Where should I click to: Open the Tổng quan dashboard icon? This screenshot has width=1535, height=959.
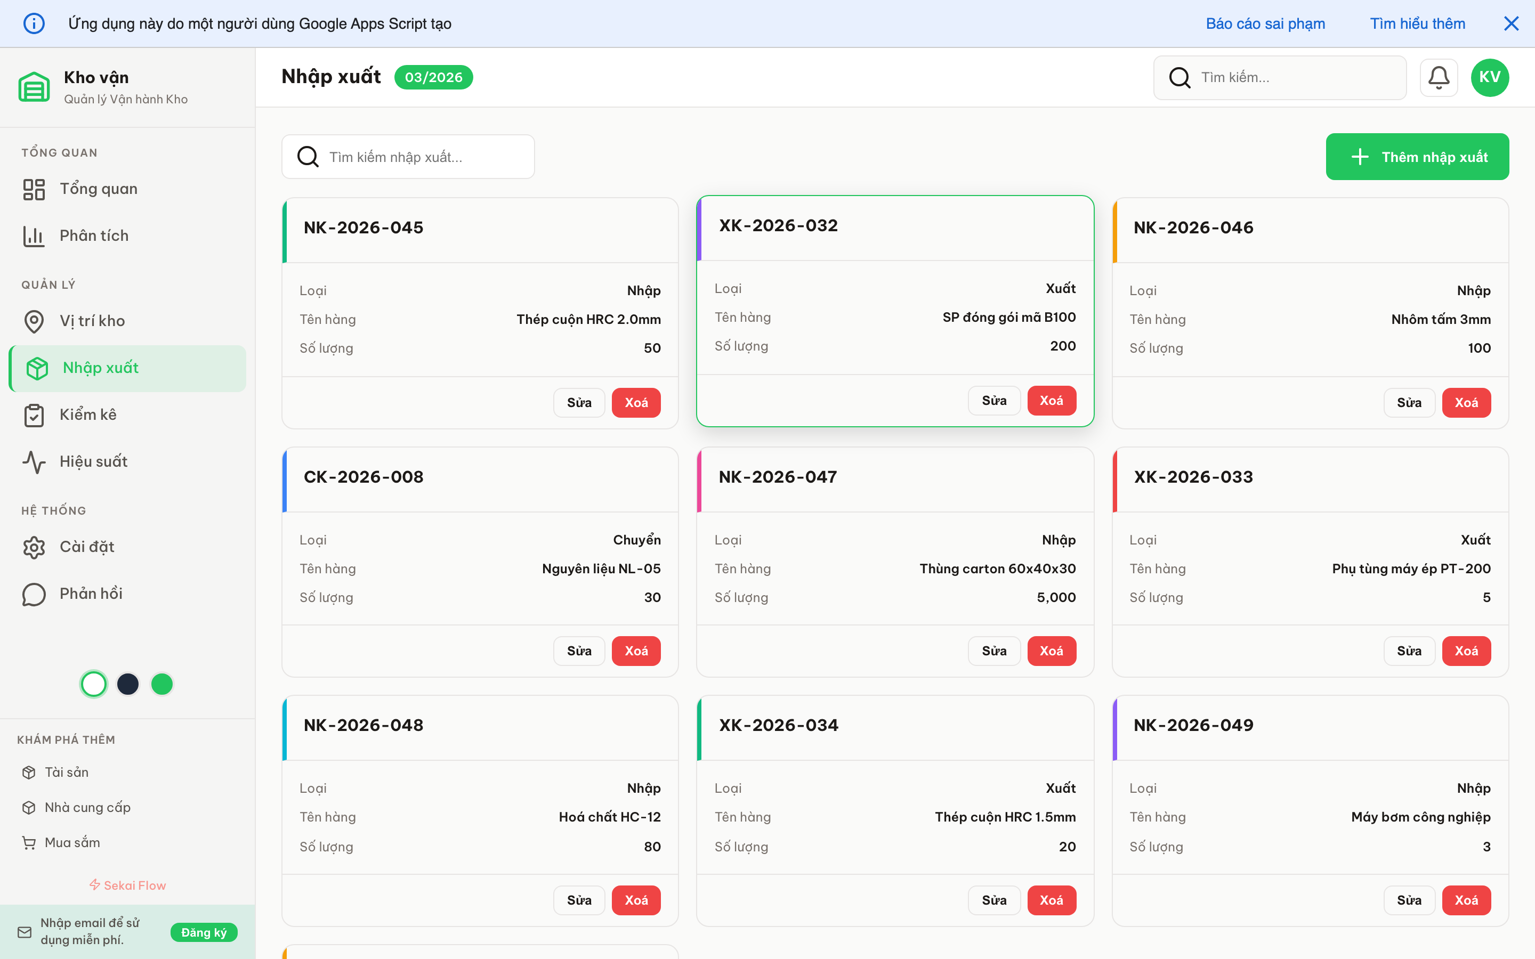click(x=34, y=189)
